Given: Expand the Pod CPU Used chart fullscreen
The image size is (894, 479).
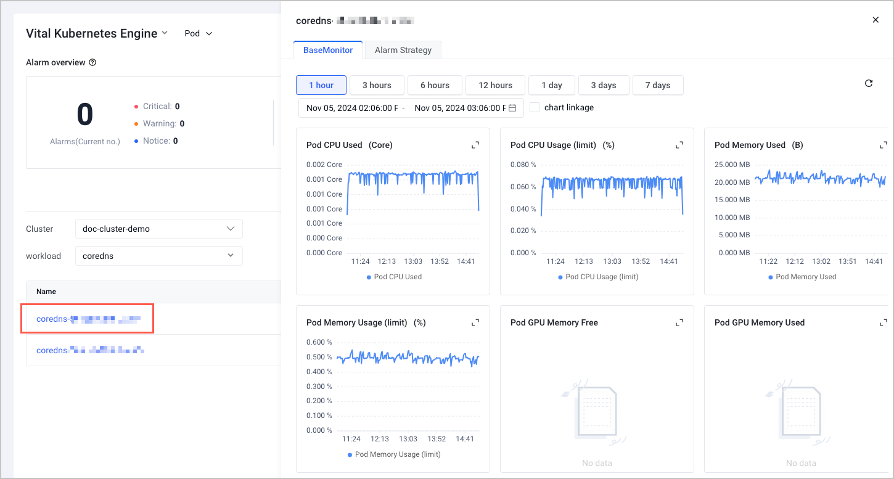Looking at the screenshot, I should tap(475, 145).
